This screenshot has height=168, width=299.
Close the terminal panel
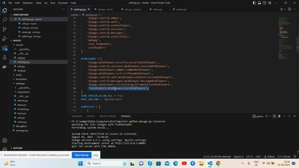(294, 116)
